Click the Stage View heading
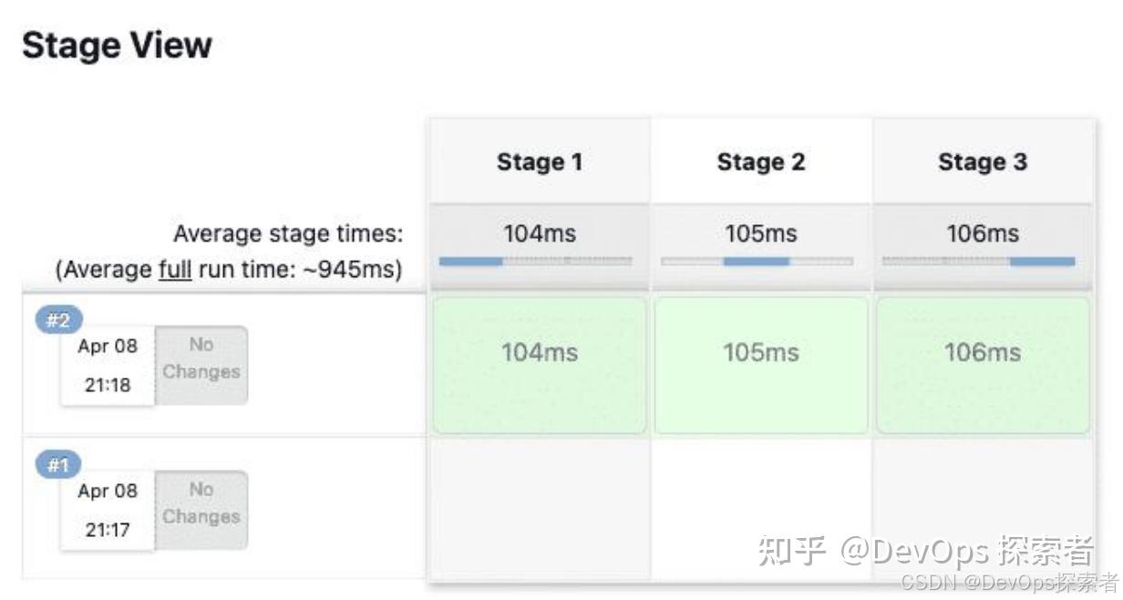Image resolution: width=1123 pixels, height=600 pixels. point(117,44)
